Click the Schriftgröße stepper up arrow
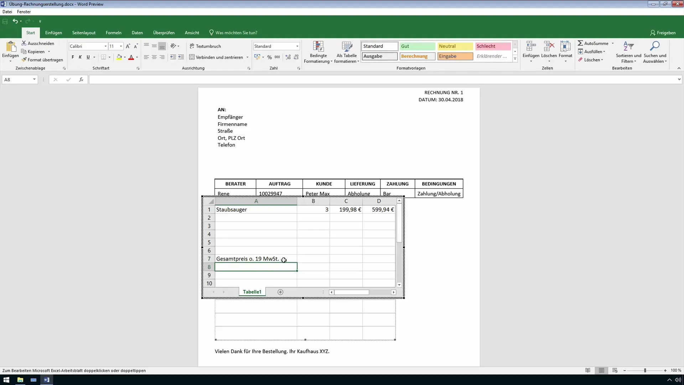 coord(128,46)
